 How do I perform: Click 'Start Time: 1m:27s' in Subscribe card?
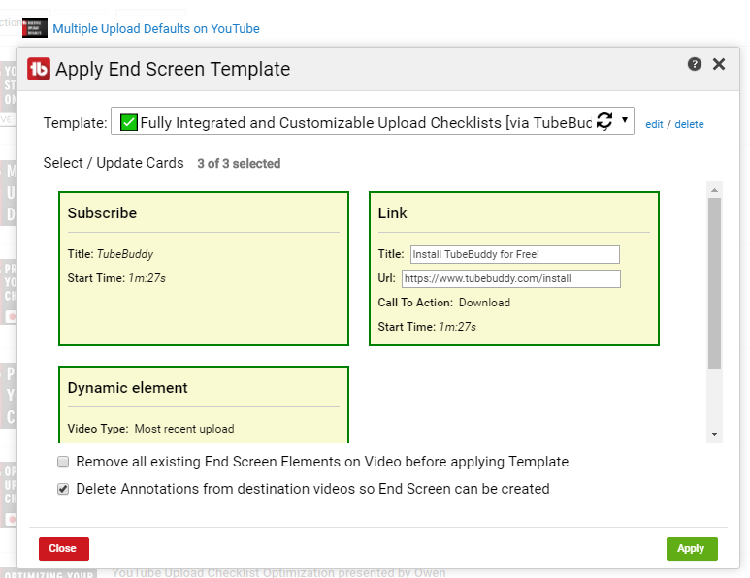(116, 278)
